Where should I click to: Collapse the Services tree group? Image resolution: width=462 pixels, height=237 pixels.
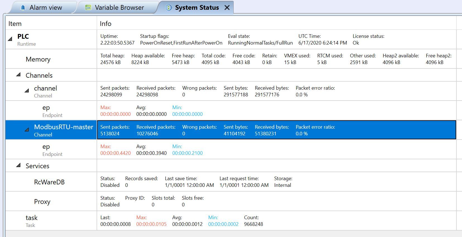click(19, 165)
